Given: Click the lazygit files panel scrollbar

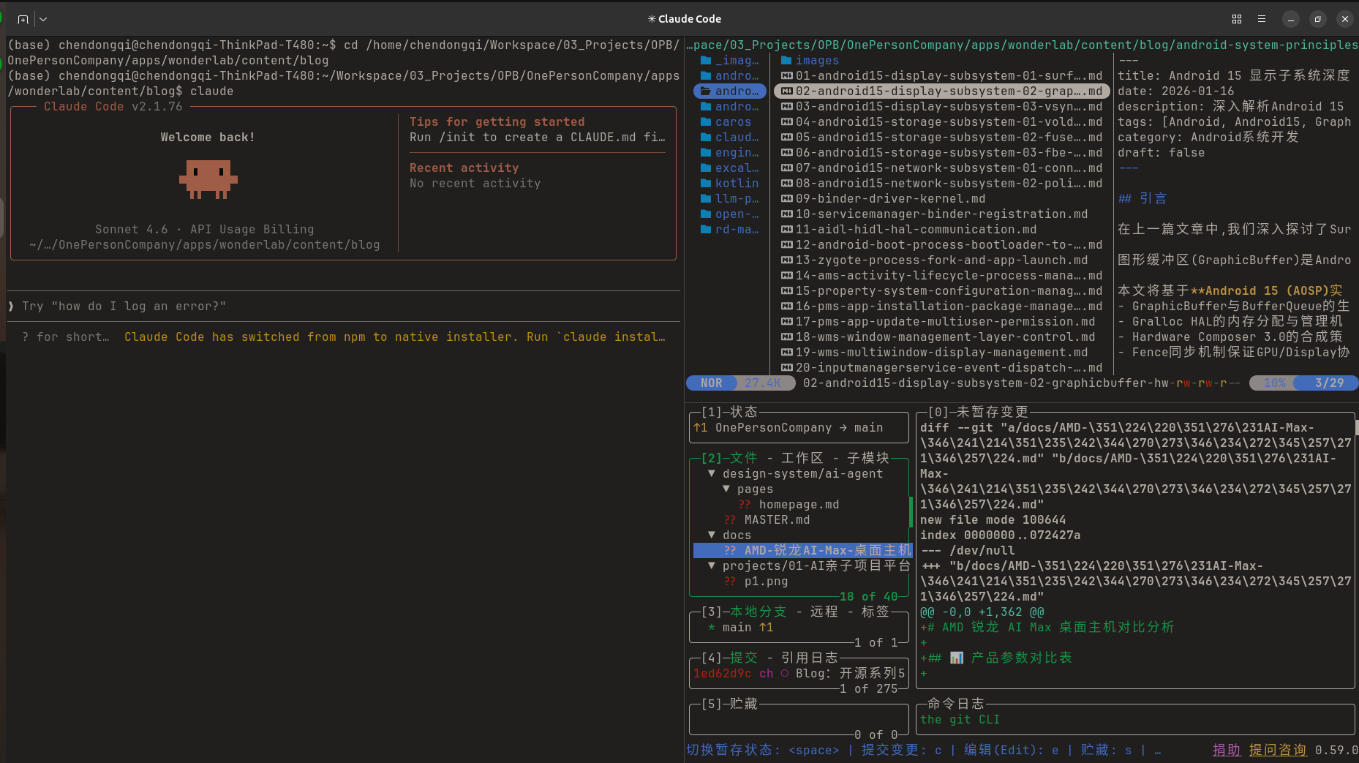Looking at the screenshot, I should click(x=911, y=512).
